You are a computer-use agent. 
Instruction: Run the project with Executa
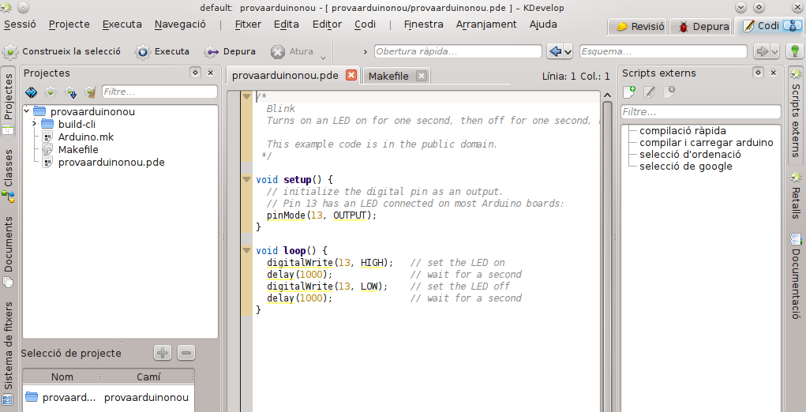(163, 51)
